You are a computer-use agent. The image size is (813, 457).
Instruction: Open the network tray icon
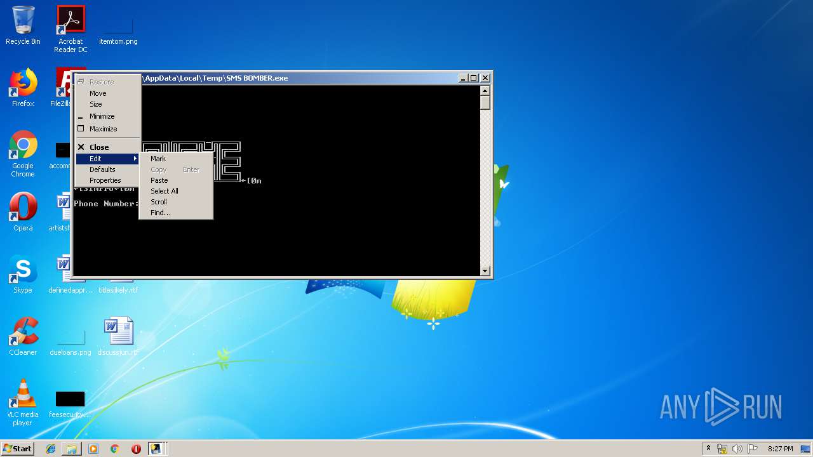tap(722, 449)
